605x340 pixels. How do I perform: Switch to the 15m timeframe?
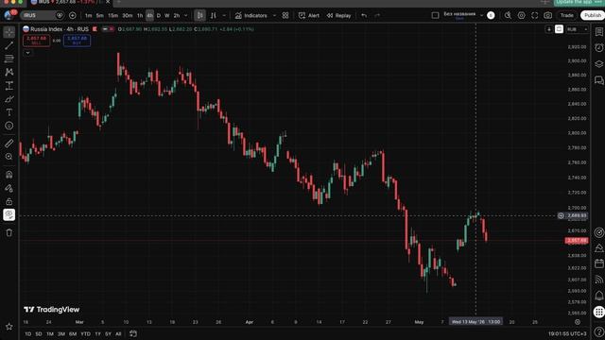[112, 15]
